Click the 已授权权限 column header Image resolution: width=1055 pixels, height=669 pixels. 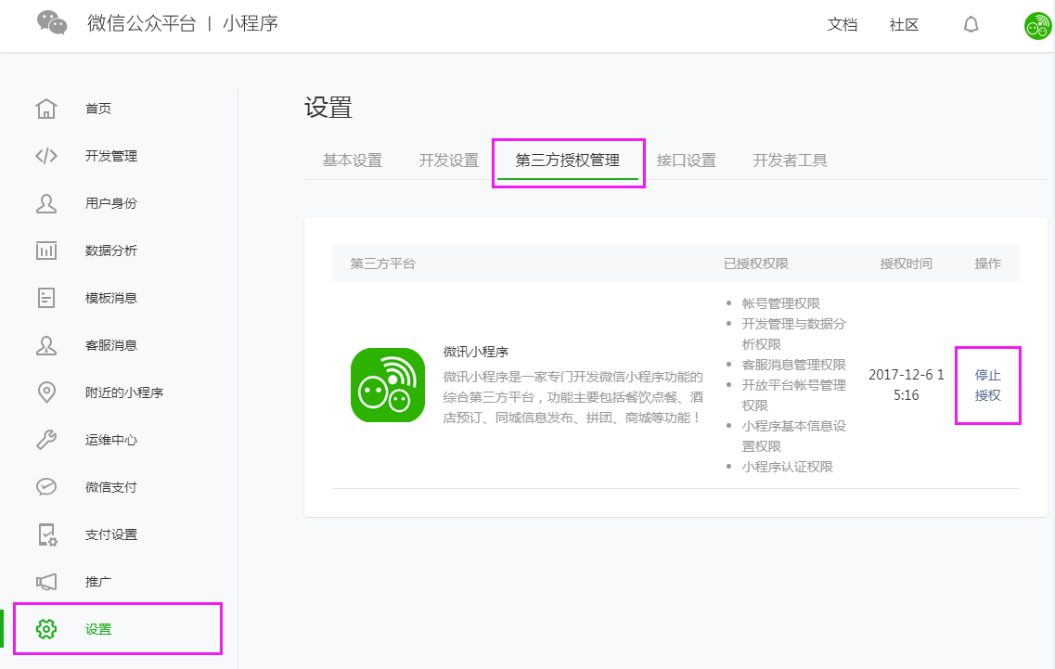click(x=756, y=264)
